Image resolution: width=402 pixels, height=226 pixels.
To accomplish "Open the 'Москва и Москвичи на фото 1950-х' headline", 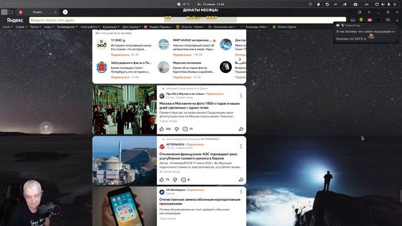I will [200, 105].
